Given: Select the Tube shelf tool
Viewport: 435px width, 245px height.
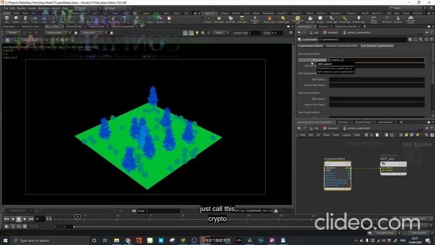Looking at the screenshot, I should click(x=25, y=19).
